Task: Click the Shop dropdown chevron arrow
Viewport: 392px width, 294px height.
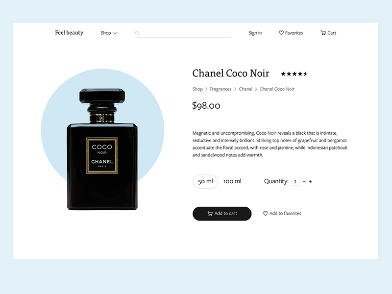Action: 115,33
